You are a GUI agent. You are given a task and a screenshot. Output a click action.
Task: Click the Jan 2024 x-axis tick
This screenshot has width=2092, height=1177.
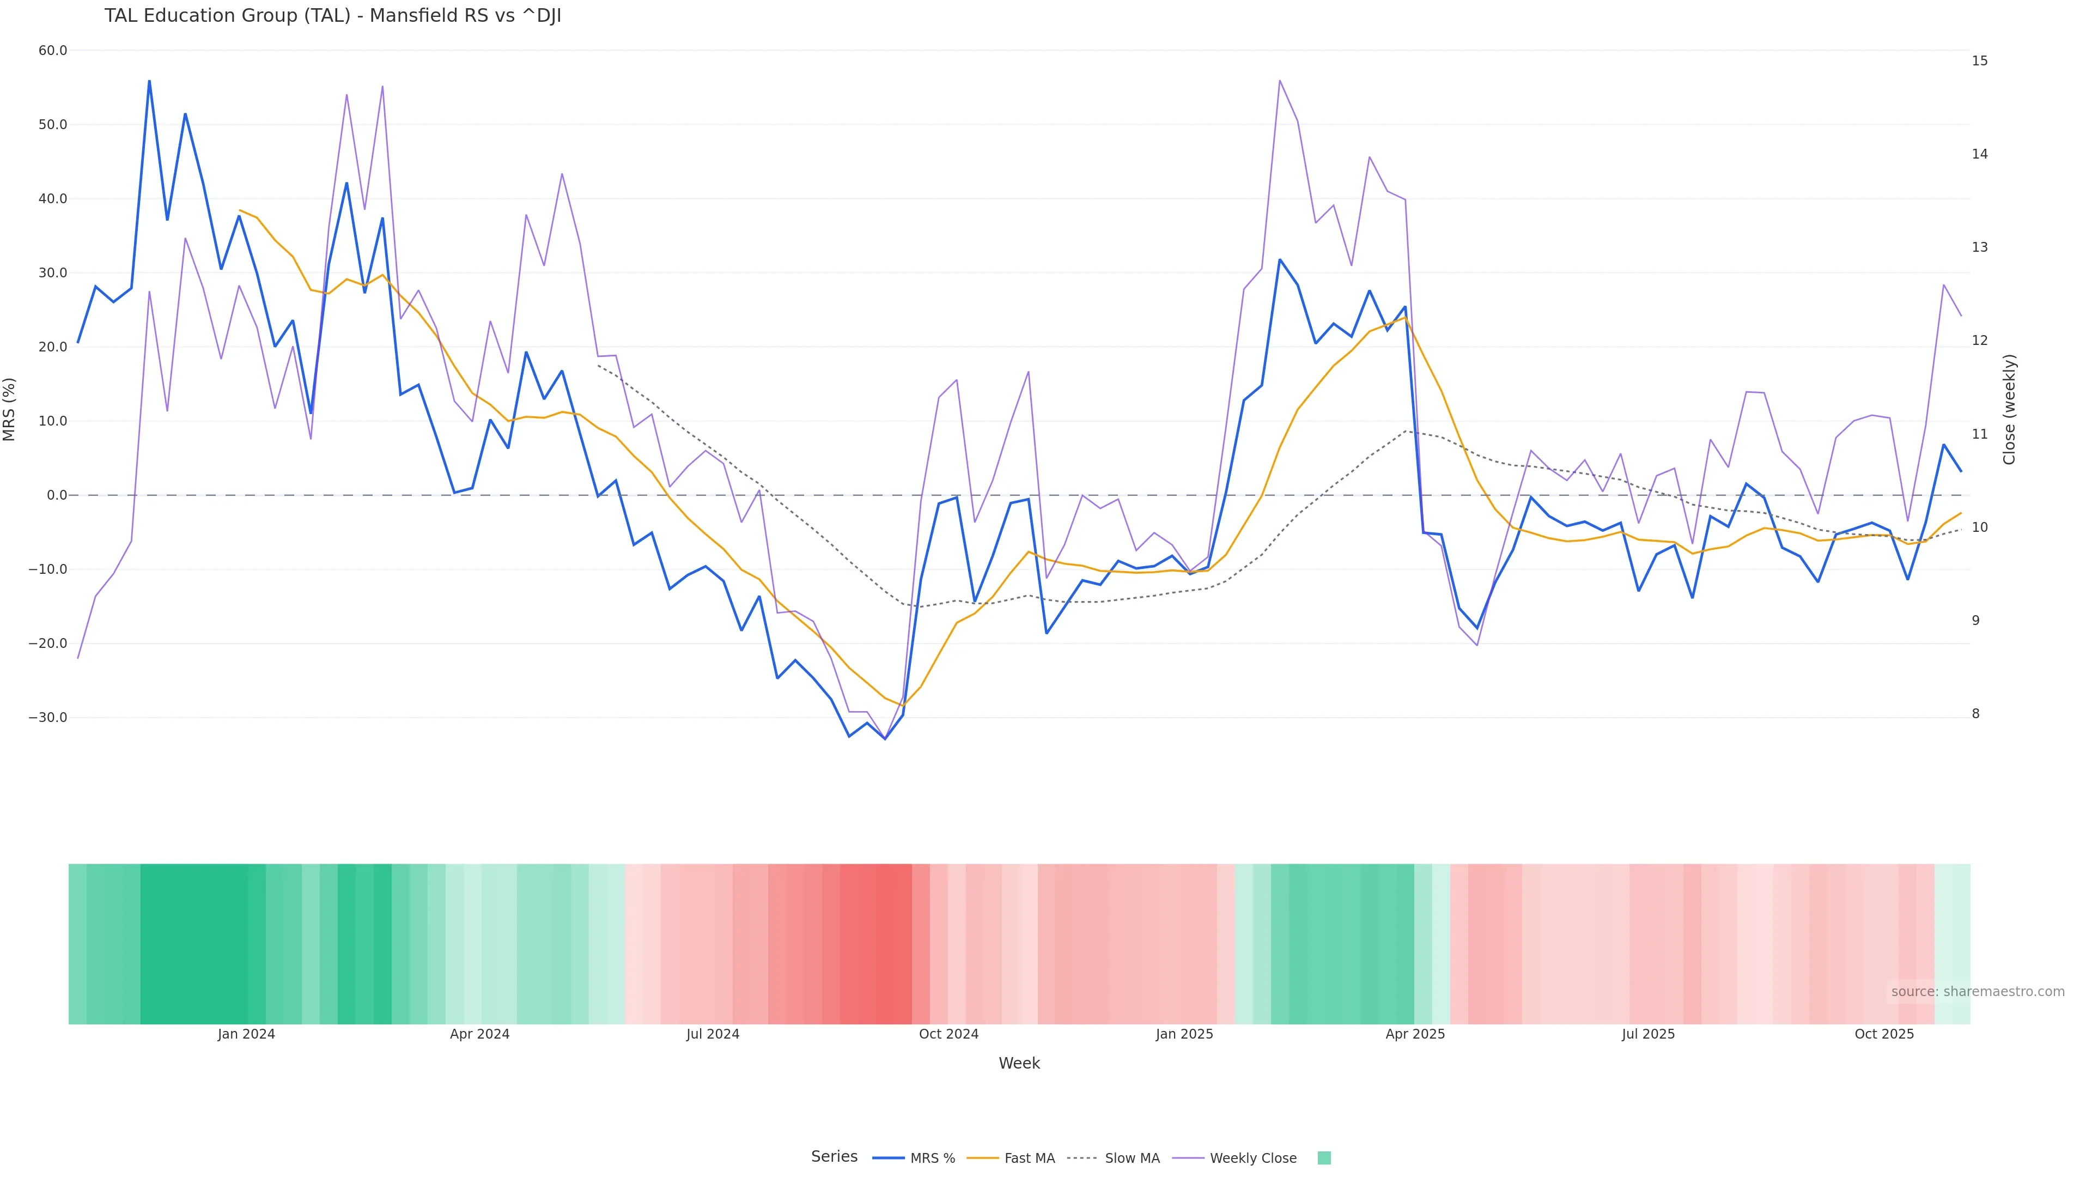point(246,1034)
